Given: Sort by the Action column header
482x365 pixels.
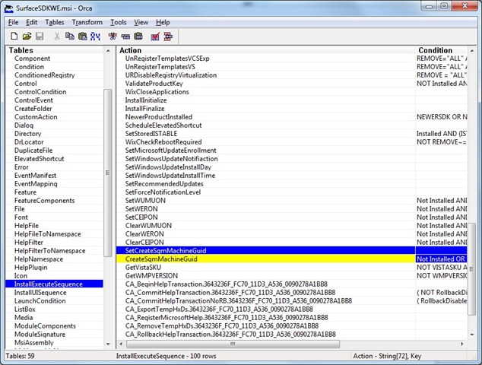Looking at the screenshot, I should (265, 50).
